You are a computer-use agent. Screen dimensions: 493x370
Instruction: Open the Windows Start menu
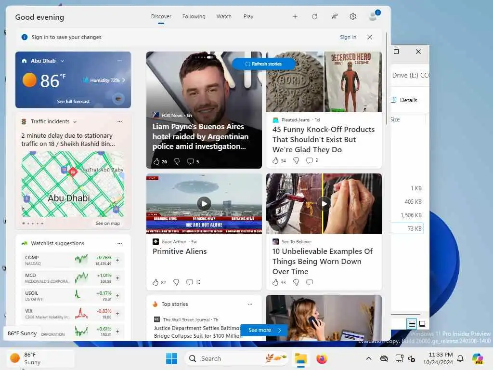(172, 358)
